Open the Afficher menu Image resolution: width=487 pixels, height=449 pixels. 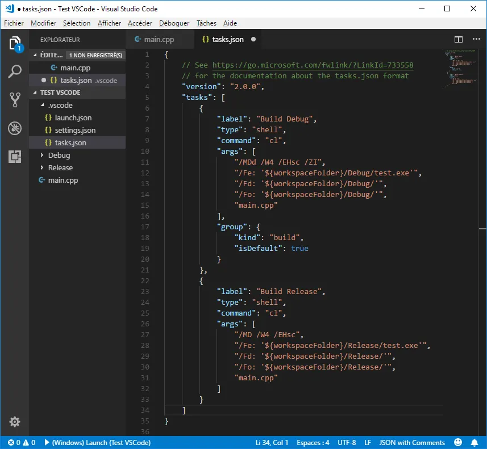[x=109, y=23]
